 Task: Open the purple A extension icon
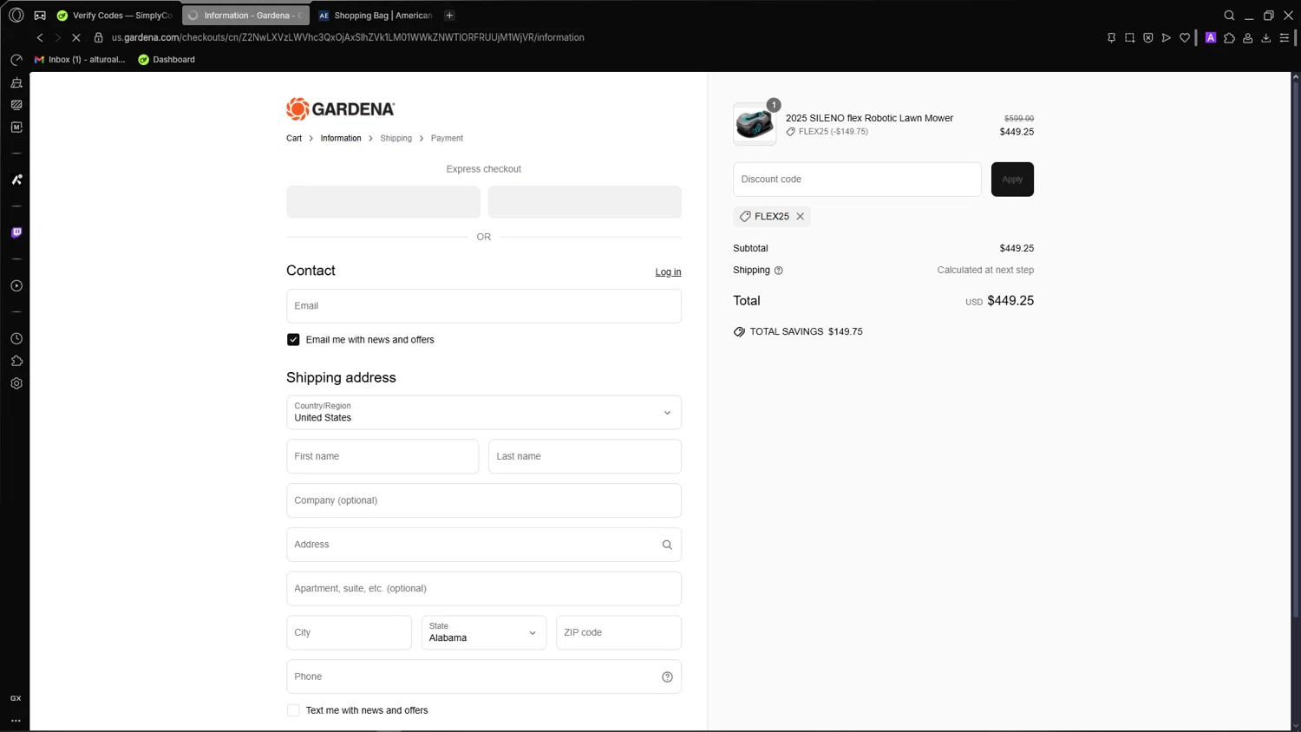(1211, 37)
